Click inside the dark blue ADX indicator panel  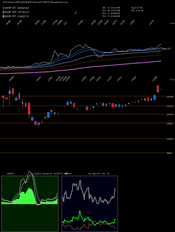click(x=90, y=204)
